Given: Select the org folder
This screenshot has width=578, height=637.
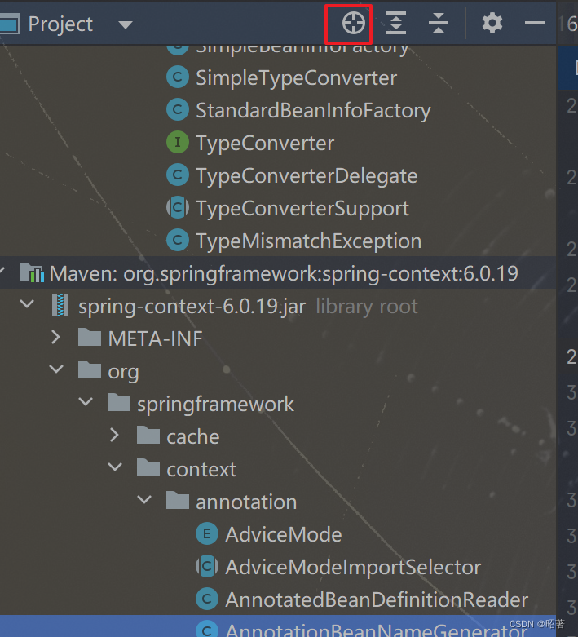Looking at the screenshot, I should point(123,372).
